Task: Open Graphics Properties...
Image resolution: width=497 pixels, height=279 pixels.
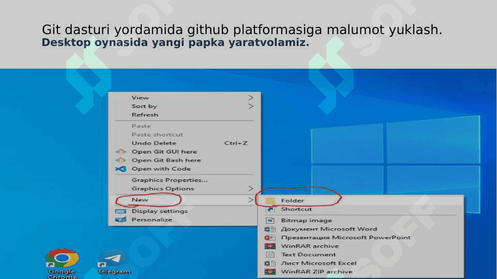Action: (184, 180)
